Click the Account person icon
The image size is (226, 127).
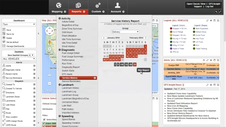coord(118,5)
